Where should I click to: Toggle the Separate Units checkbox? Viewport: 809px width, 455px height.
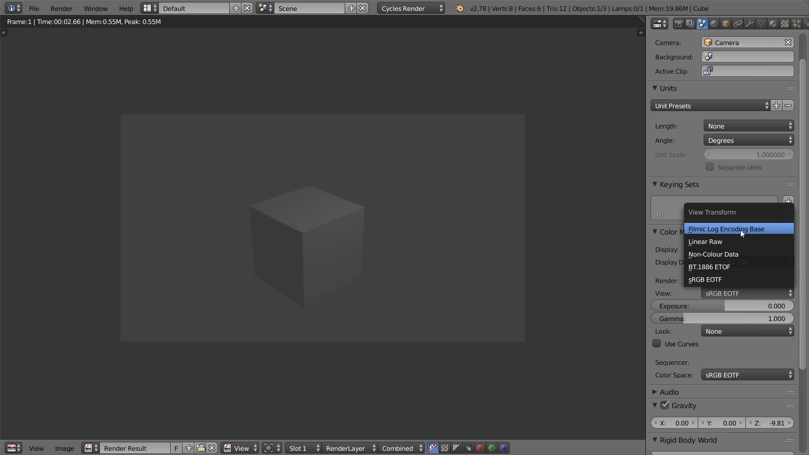click(710, 167)
